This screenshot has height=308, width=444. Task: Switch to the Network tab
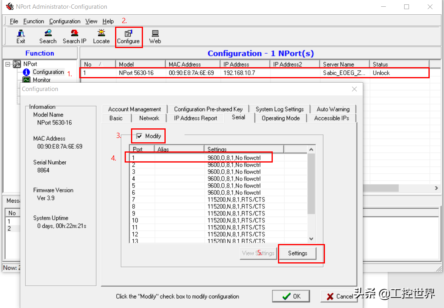click(x=149, y=118)
